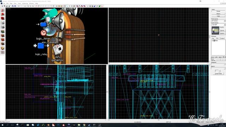Click the Browse texture button
The height and width of the screenshot is (127, 226).
tap(222, 31)
